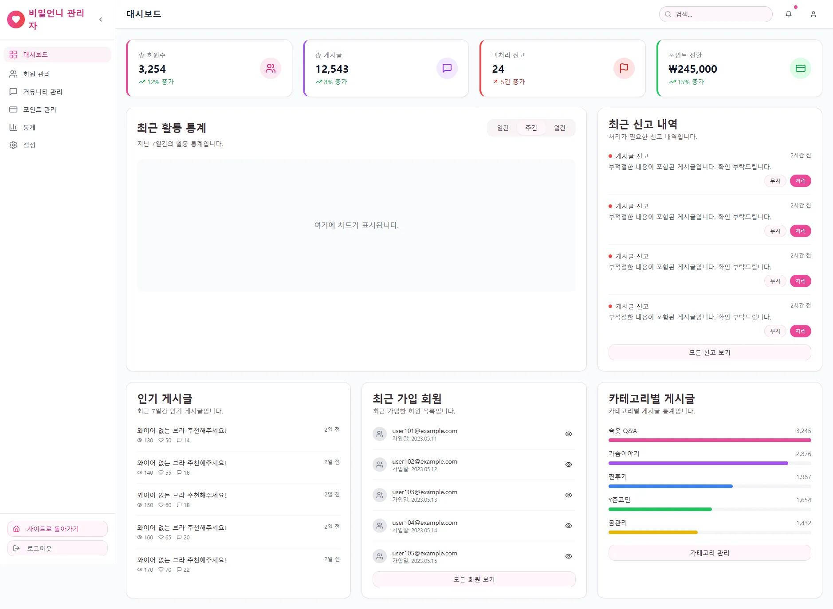Click the 모든 회원 보기 button

[x=474, y=579]
